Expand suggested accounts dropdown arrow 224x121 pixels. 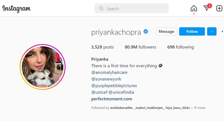[x=212, y=32]
